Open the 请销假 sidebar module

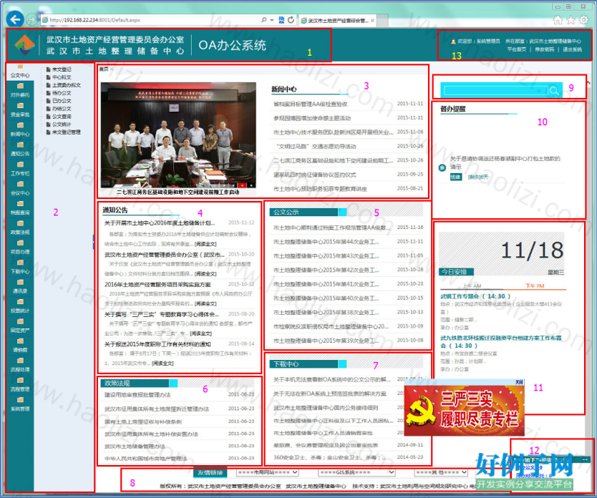coord(20,346)
